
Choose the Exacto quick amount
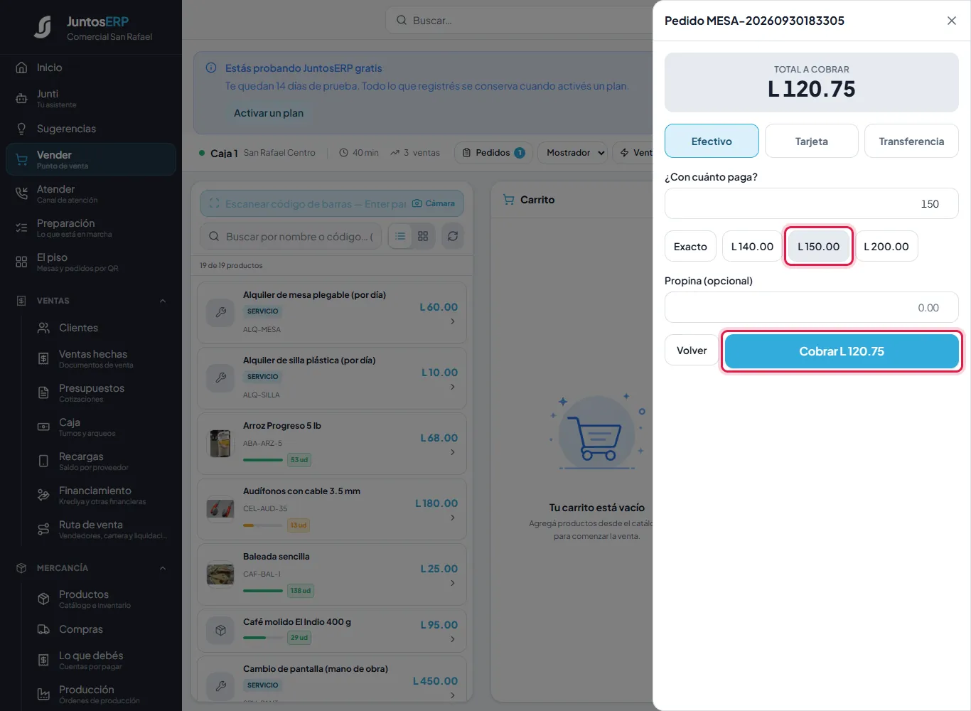pyautogui.click(x=690, y=247)
